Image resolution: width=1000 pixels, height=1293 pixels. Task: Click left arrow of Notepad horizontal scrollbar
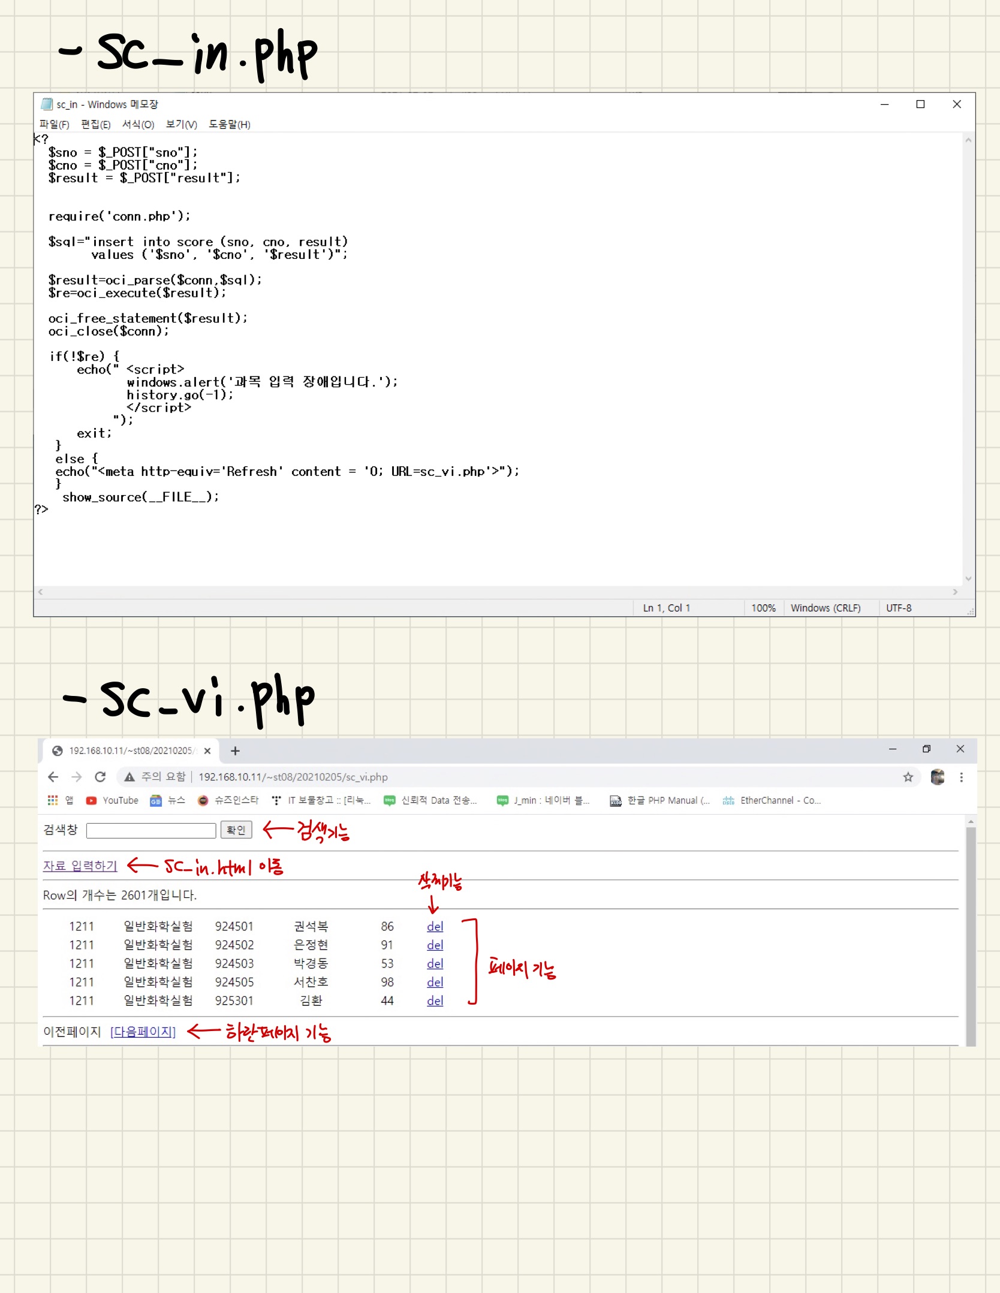pos(40,592)
